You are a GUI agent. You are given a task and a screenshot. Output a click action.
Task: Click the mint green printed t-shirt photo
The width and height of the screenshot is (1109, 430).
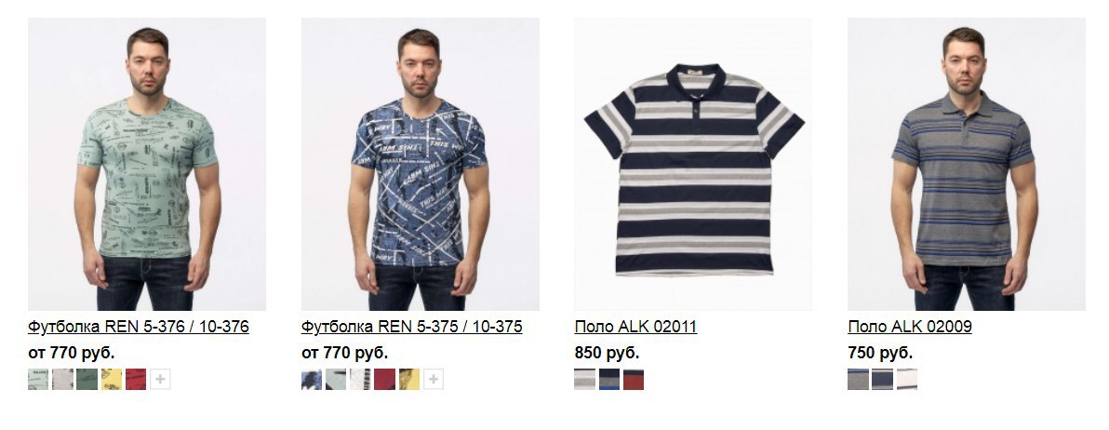click(x=147, y=164)
